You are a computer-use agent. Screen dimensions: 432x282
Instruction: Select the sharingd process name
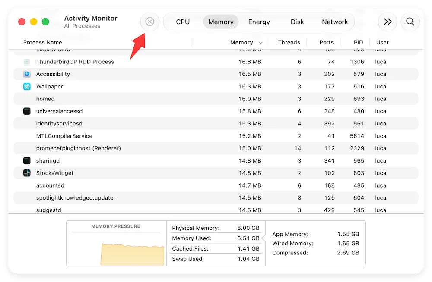pyautogui.click(x=48, y=161)
